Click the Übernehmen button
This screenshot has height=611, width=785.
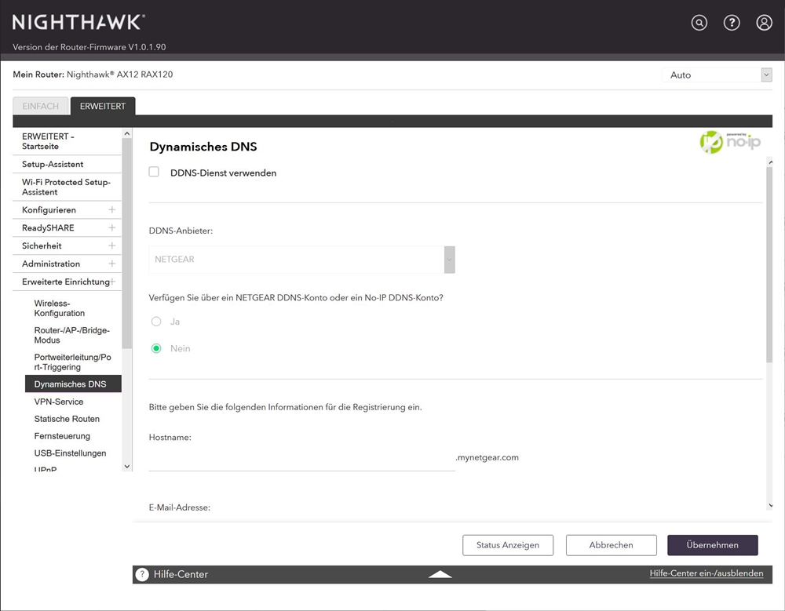pyautogui.click(x=712, y=545)
